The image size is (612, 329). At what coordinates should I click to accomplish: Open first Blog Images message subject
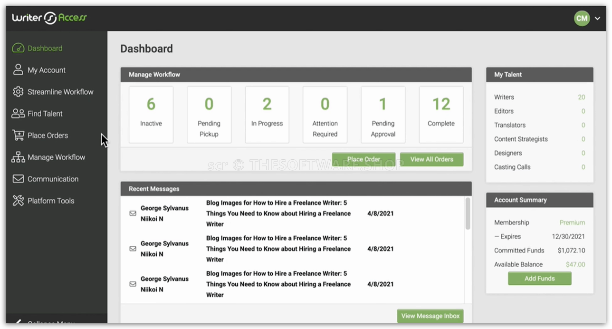pos(278,213)
